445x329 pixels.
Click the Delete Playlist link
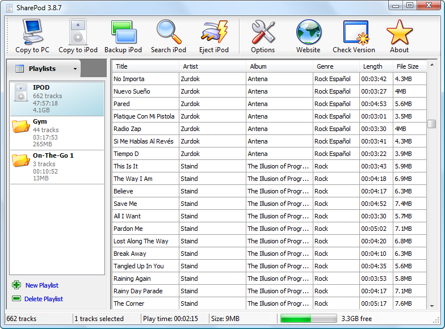44,299
